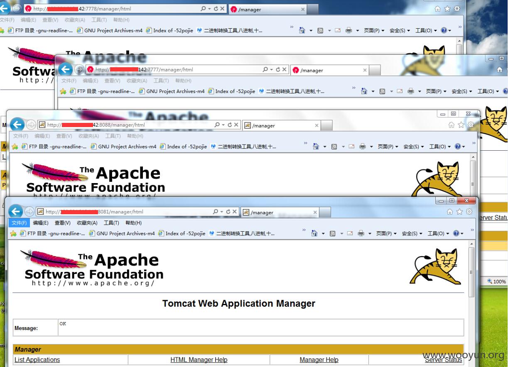This screenshot has width=508, height=367.
Task: Open GNU Project Archives-m4 favorite in 8081 window
Action: 123,233
